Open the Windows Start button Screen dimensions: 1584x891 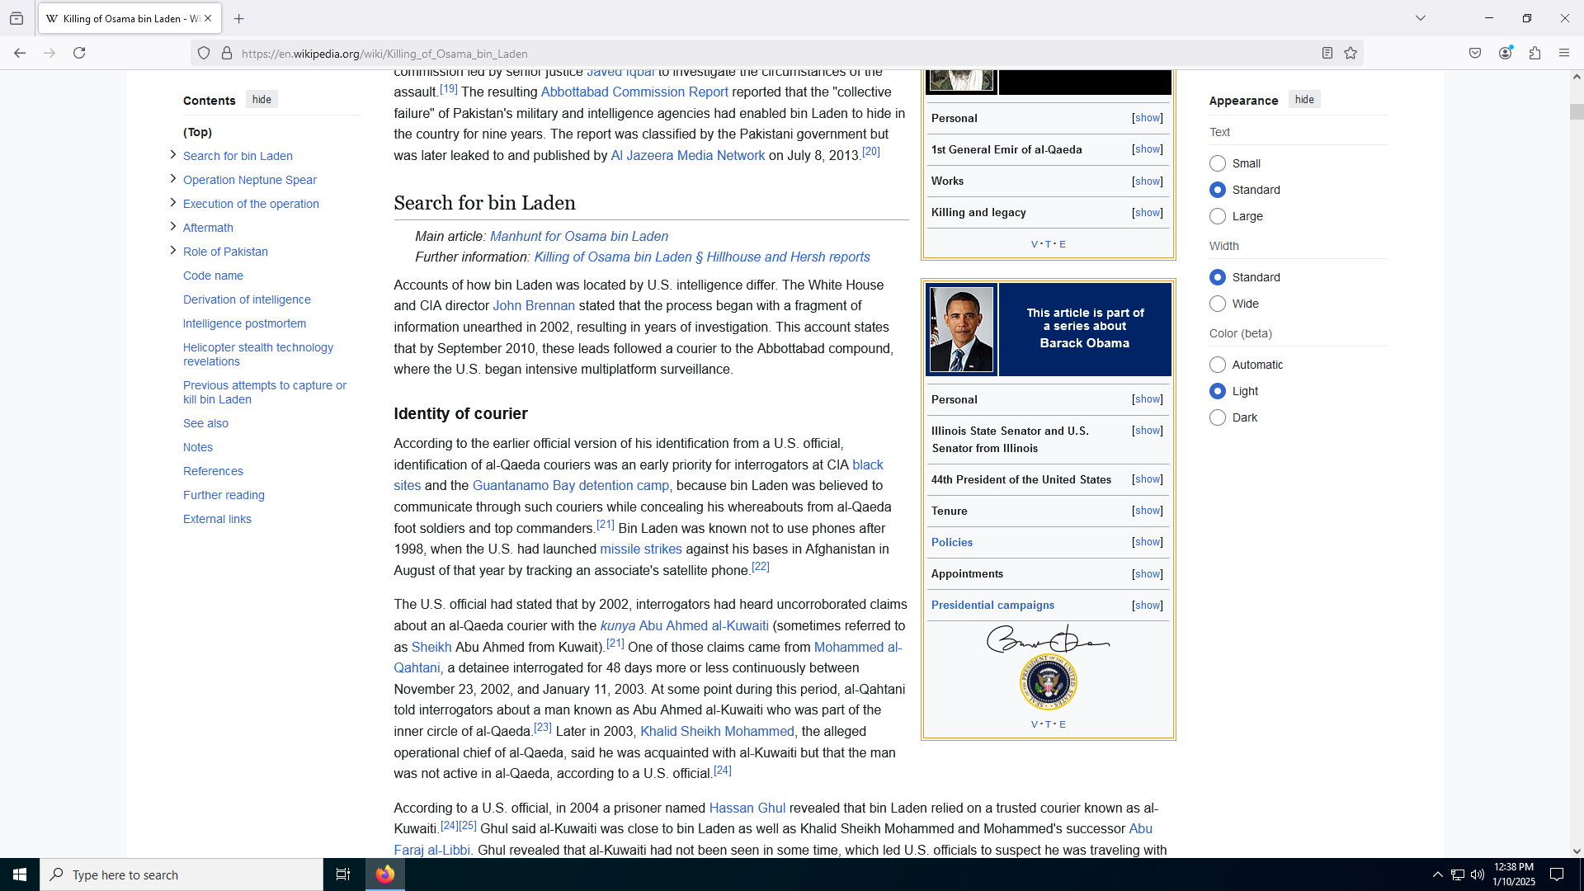point(20,874)
